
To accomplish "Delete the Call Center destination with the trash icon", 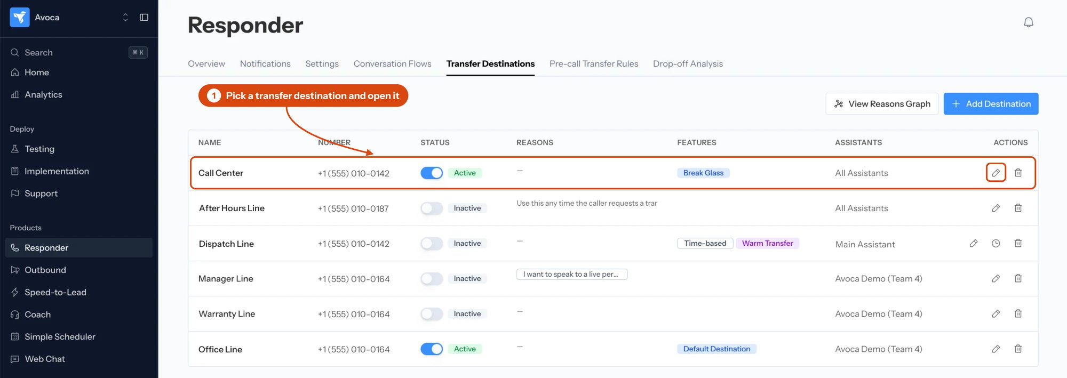I will point(1018,173).
